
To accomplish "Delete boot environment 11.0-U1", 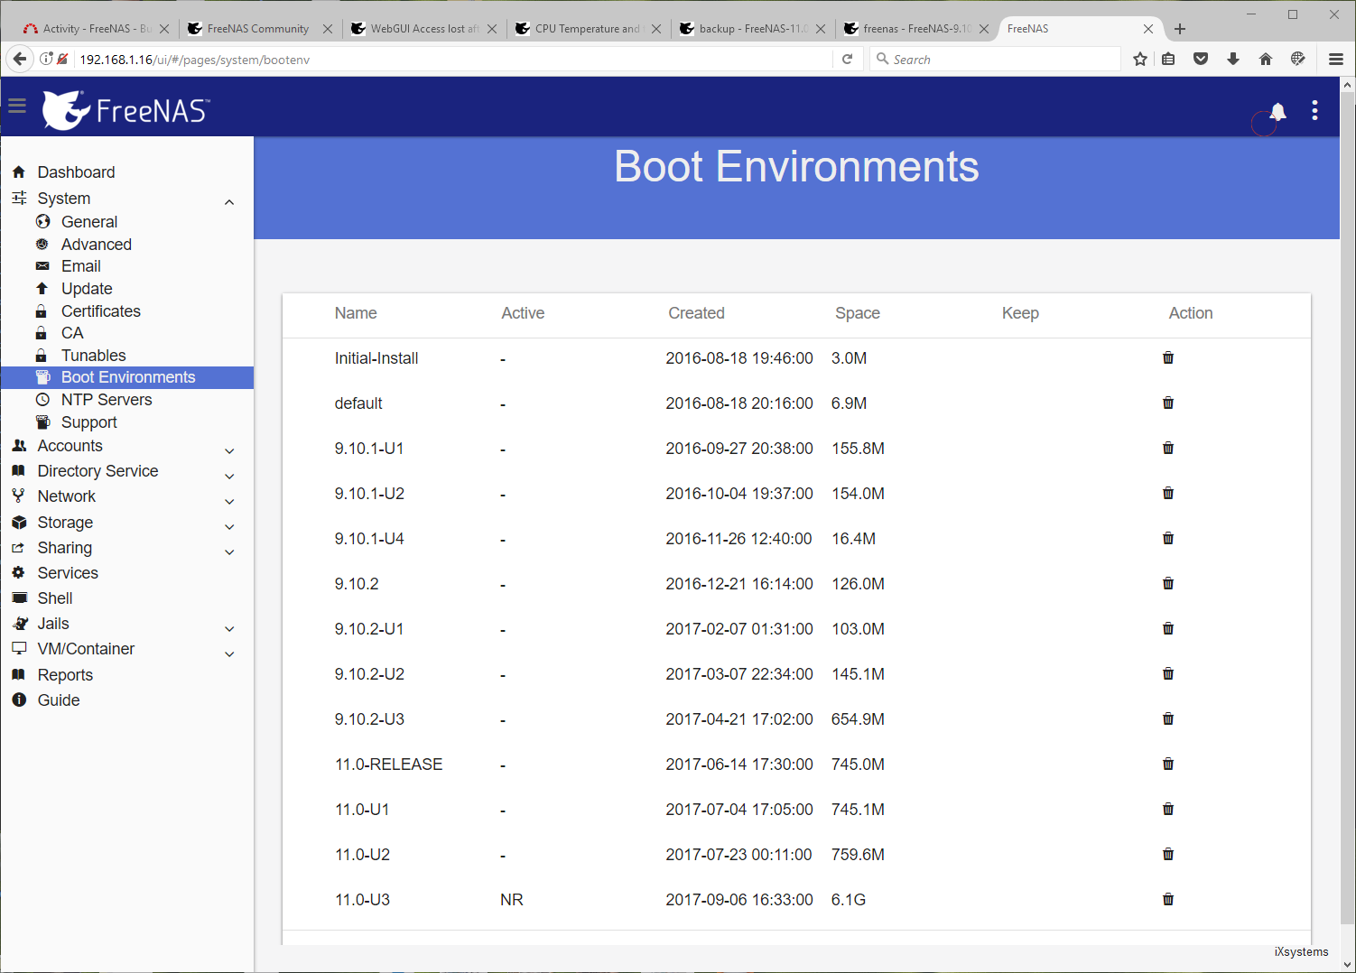I will click(x=1168, y=810).
